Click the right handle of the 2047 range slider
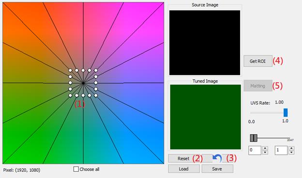 coord(256,138)
